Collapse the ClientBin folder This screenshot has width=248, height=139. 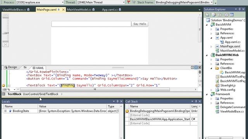coord(211,68)
